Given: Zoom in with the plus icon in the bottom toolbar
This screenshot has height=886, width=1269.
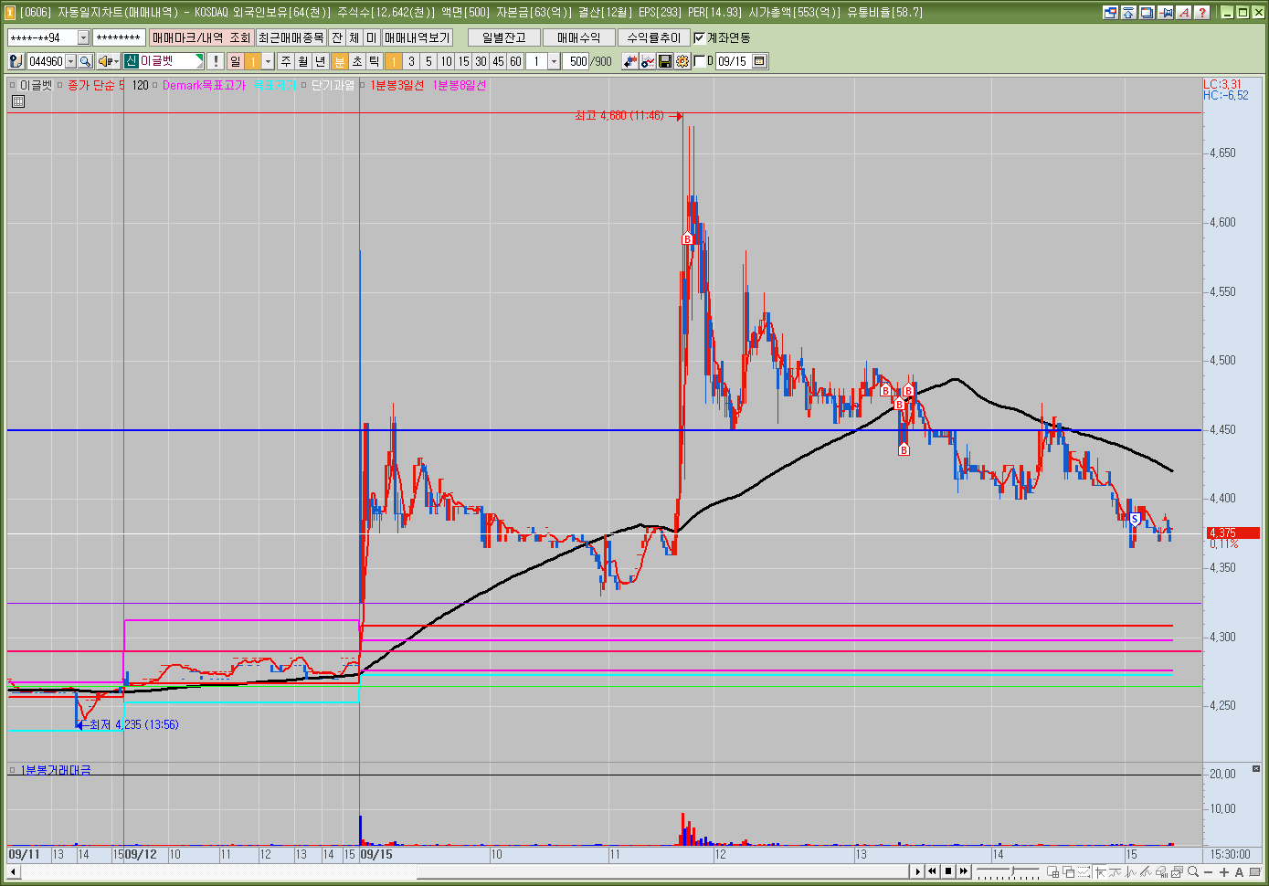Looking at the screenshot, I should 1224,871.
